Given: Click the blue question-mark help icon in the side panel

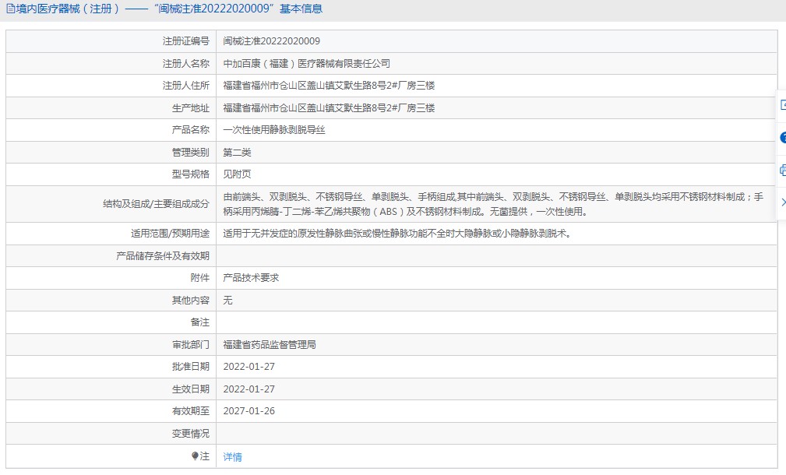Looking at the screenshot, I should pyautogui.click(x=783, y=138).
